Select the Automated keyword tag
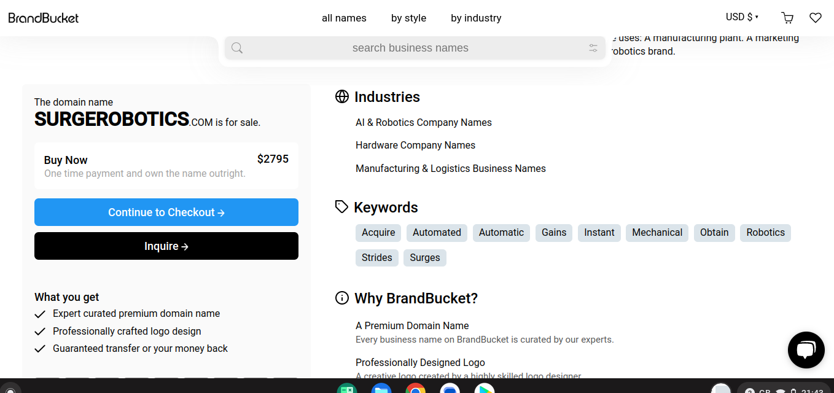The height and width of the screenshot is (393, 834). 437,233
